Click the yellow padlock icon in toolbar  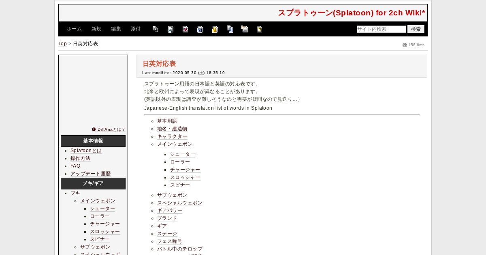[215, 29]
